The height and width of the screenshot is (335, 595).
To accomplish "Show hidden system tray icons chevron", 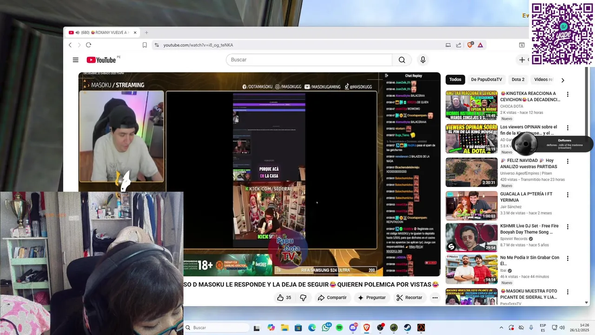I will click(501, 328).
